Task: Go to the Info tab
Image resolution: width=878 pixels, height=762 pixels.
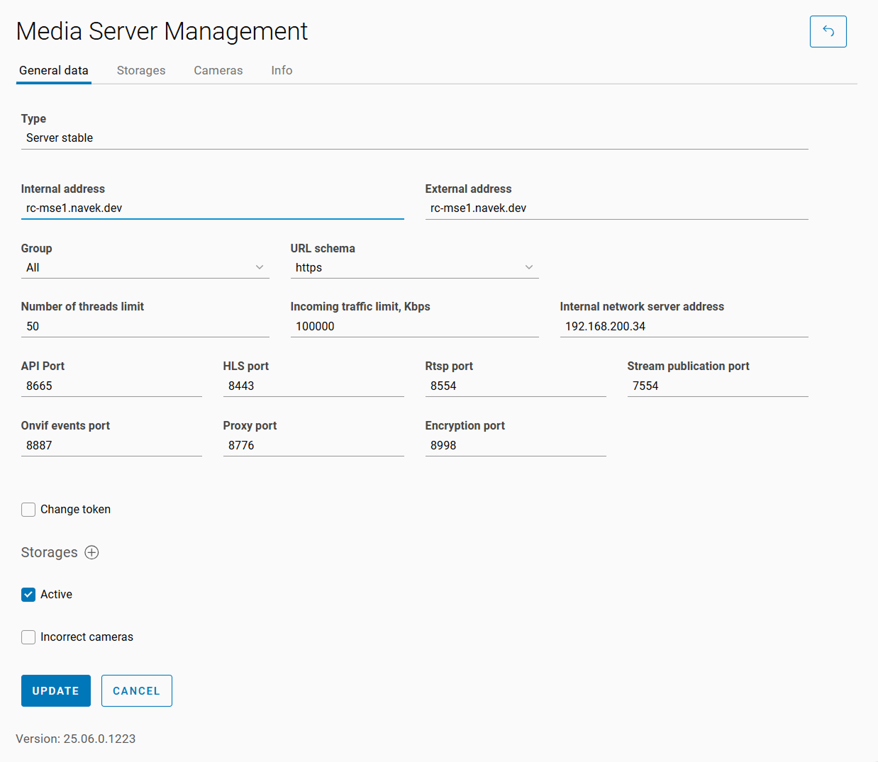Action: click(x=282, y=70)
